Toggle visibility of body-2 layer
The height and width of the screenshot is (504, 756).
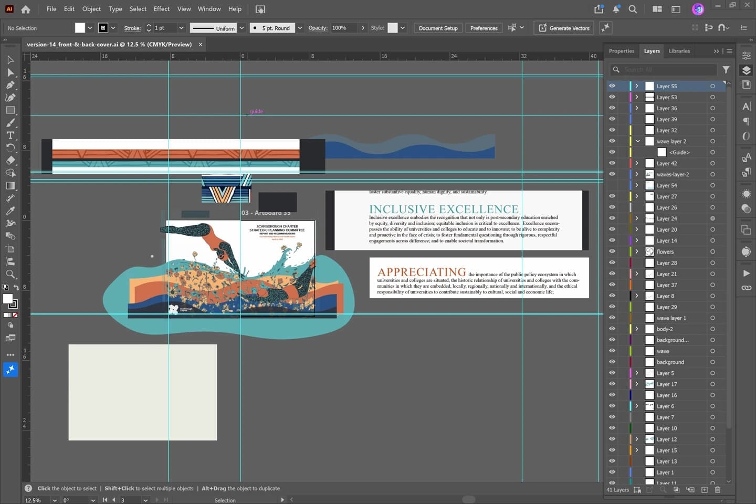pyautogui.click(x=612, y=328)
